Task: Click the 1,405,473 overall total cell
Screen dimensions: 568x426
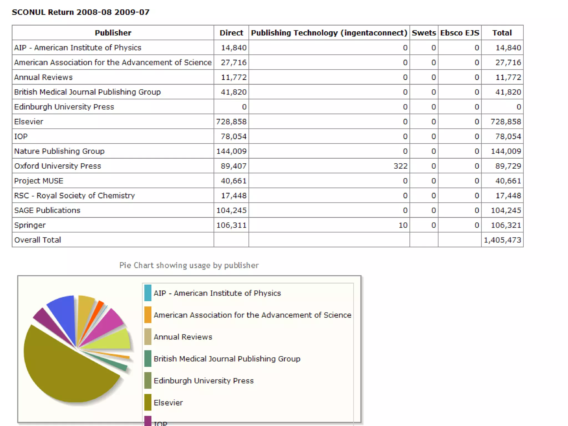Action: pyautogui.click(x=502, y=240)
